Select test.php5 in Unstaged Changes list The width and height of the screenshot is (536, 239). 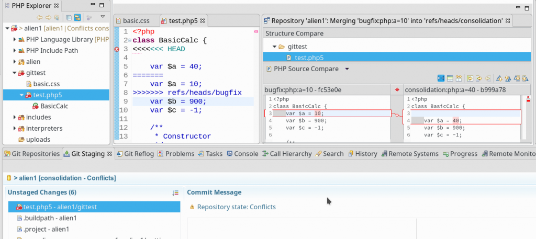click(x=60, y=207)
